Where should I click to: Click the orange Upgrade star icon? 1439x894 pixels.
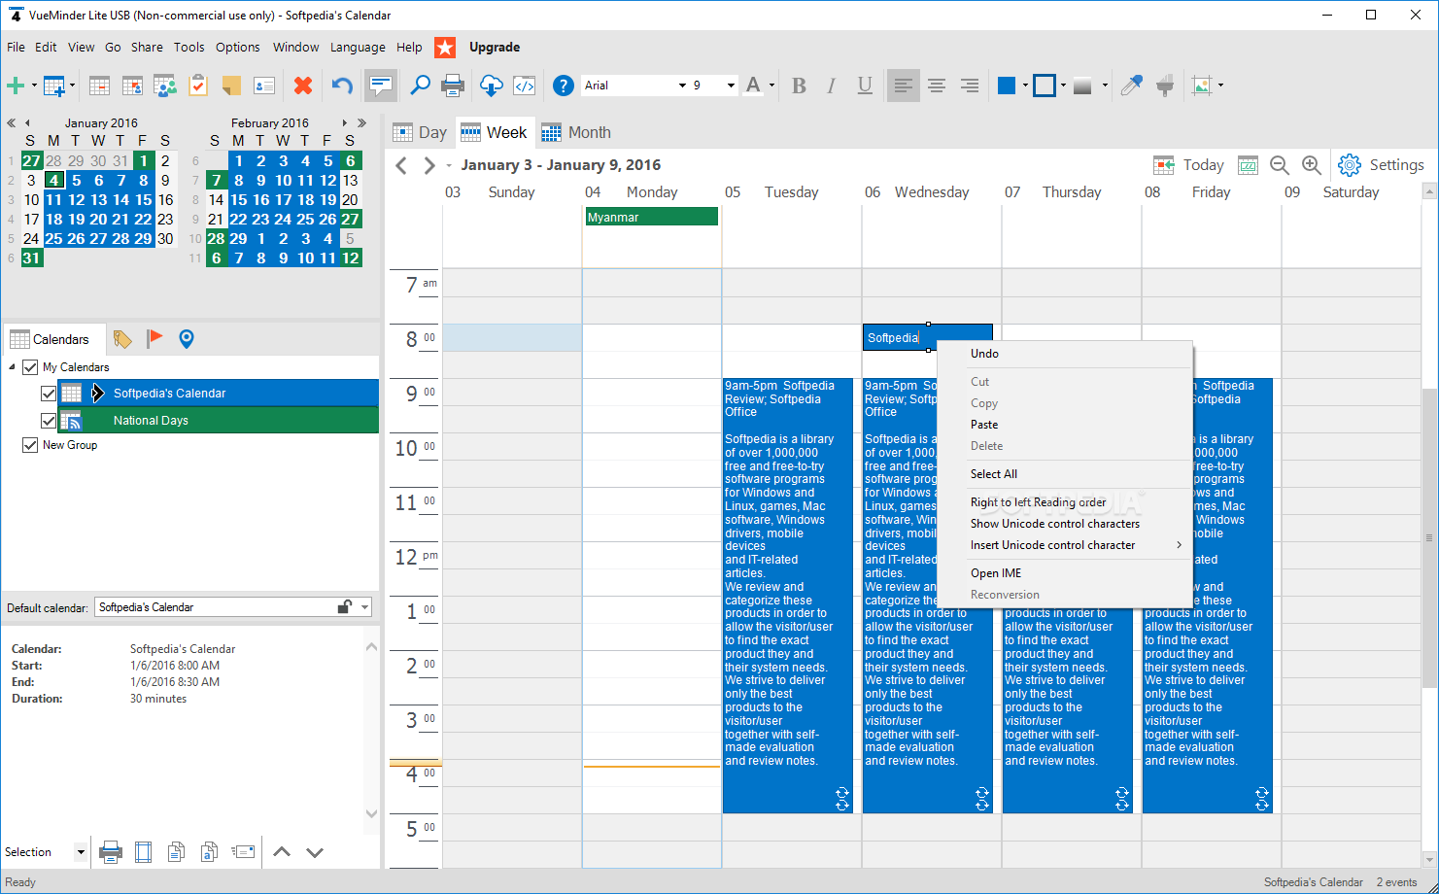pos(444,47)
